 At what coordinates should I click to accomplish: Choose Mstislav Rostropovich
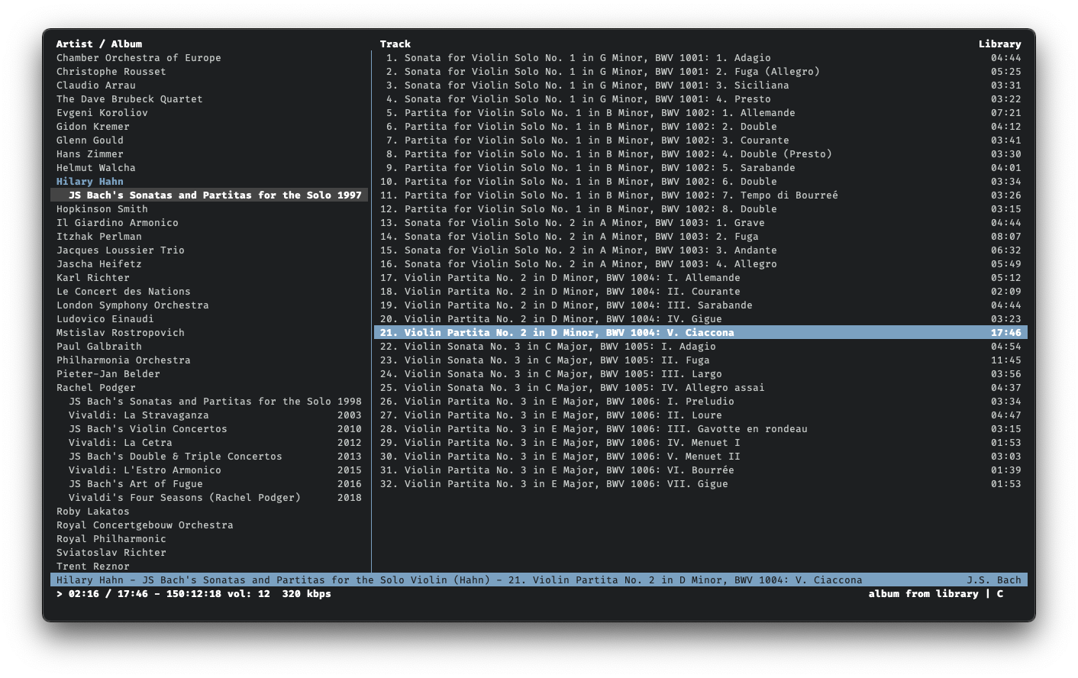click(120, 333)
